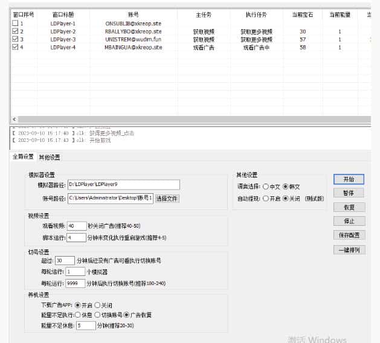Click the 模拟器路径 emulator path field
The width and height of the screenshot is (380, 343).
click(x=123, y=185)
